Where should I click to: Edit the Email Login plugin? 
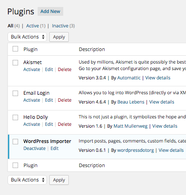coord(49,100)
